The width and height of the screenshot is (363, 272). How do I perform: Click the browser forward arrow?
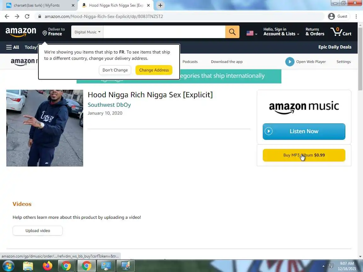coord(17,16)
